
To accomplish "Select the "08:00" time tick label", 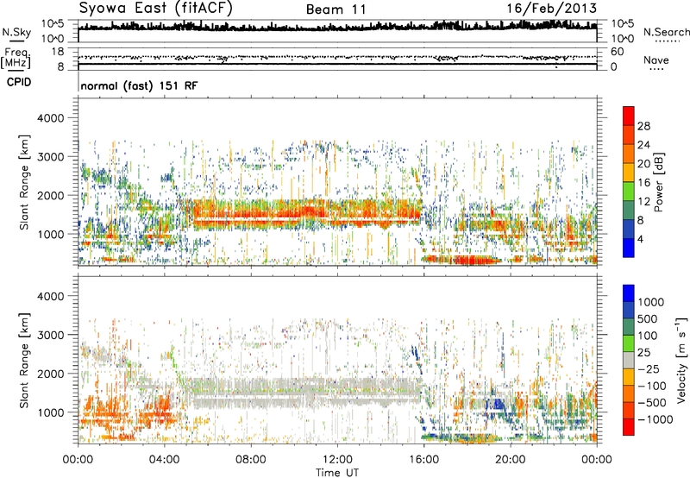I will pos(251,460).
